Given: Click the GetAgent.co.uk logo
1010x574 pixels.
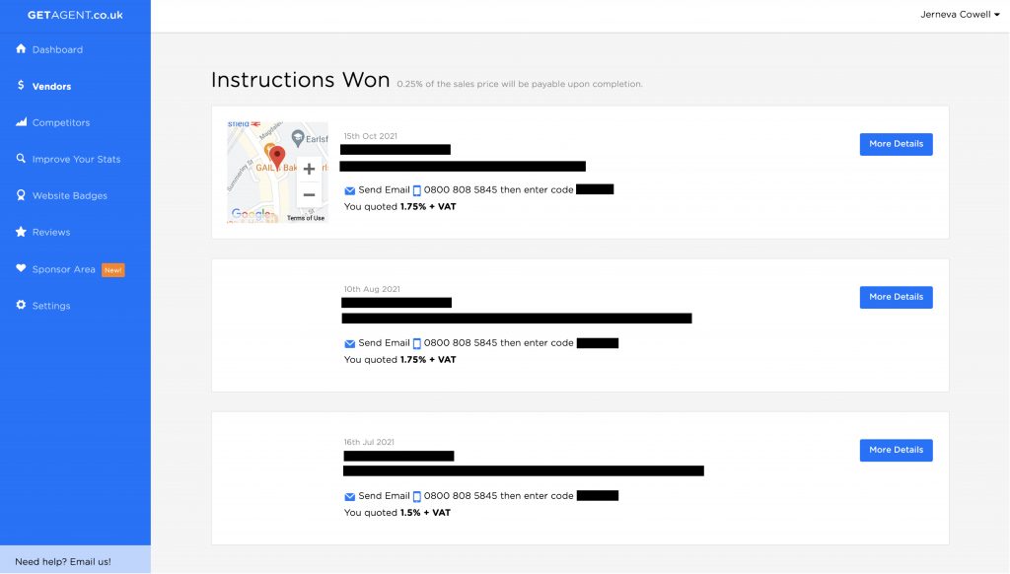Looking at the screenshot, I should 75,15.
